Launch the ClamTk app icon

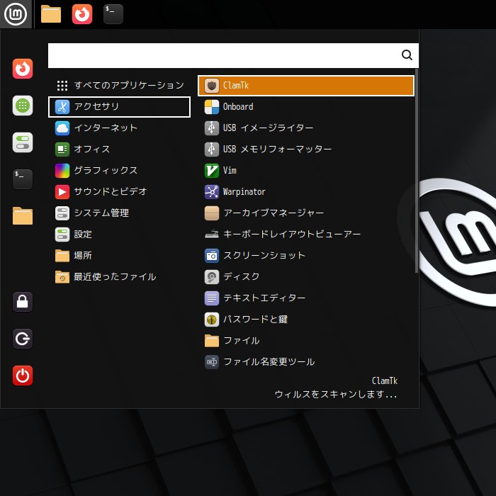click(x=212, y=86)
